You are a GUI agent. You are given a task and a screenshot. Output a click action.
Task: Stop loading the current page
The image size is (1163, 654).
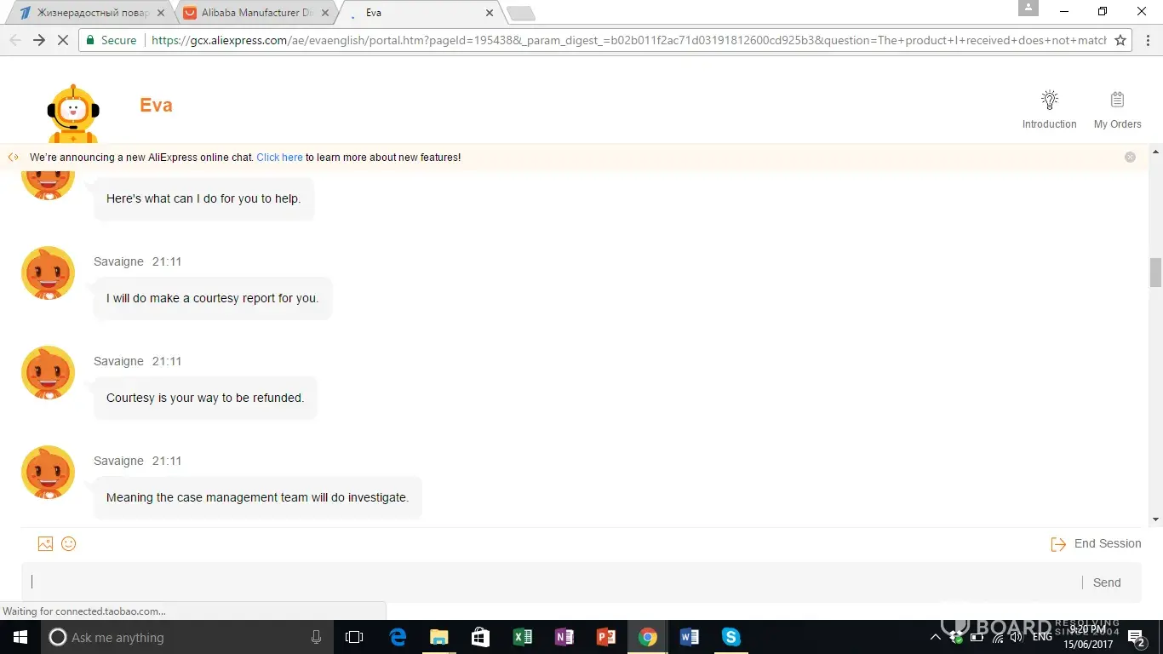pos(63,40)
